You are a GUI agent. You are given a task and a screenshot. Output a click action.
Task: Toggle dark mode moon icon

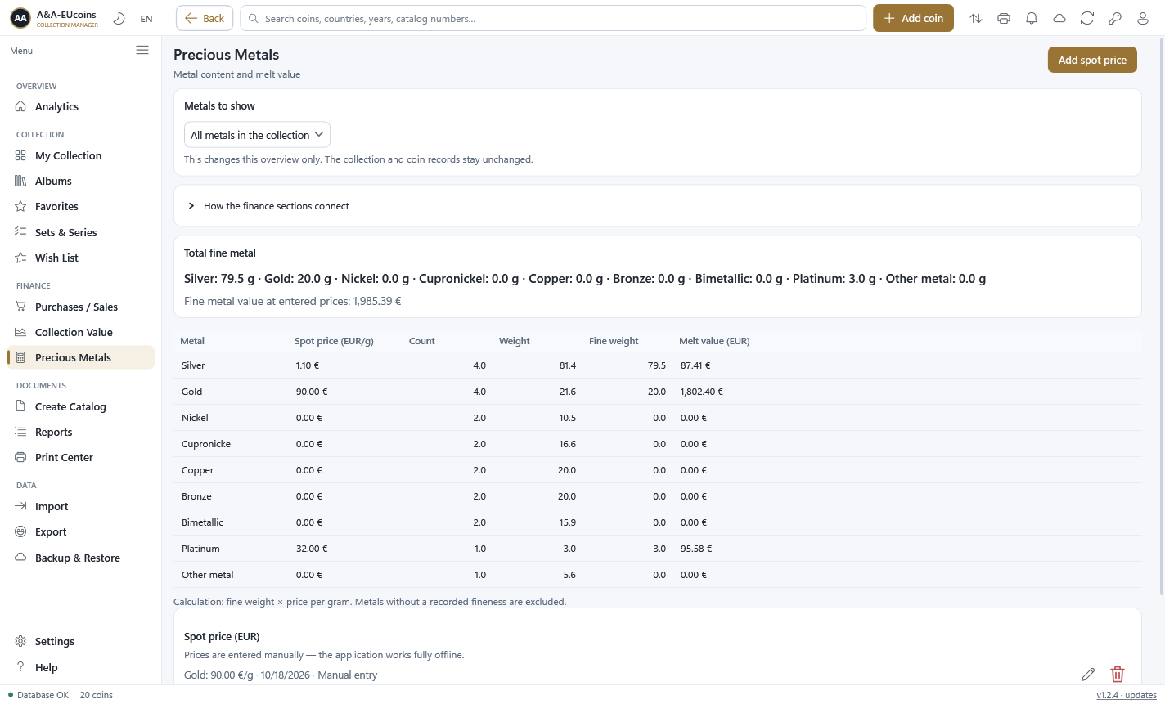[x=119, y=18]
